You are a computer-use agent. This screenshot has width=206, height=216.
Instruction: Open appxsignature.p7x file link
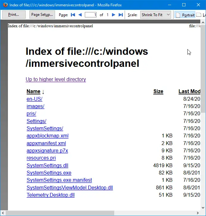[47, 150]
